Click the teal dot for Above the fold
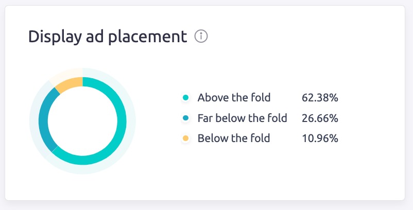The image size is (413, 210). tap(186, 97)
